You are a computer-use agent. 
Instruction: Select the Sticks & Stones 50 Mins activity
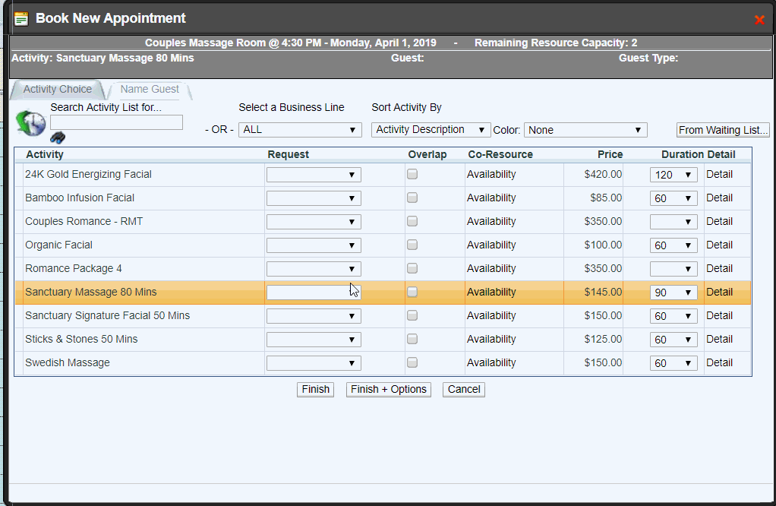(81, 339)
